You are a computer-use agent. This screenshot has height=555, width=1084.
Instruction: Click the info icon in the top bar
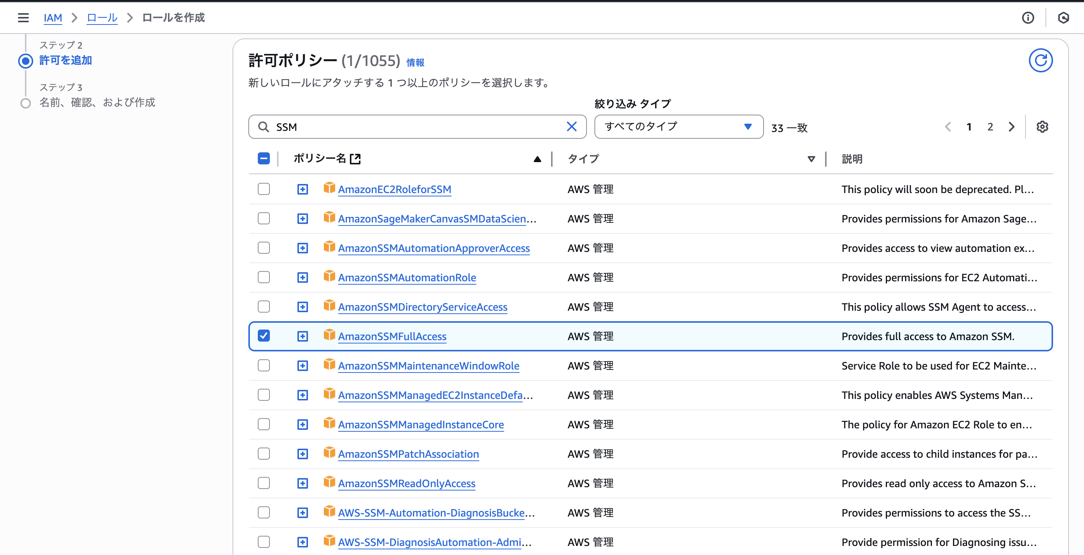tap(1028, 18)
